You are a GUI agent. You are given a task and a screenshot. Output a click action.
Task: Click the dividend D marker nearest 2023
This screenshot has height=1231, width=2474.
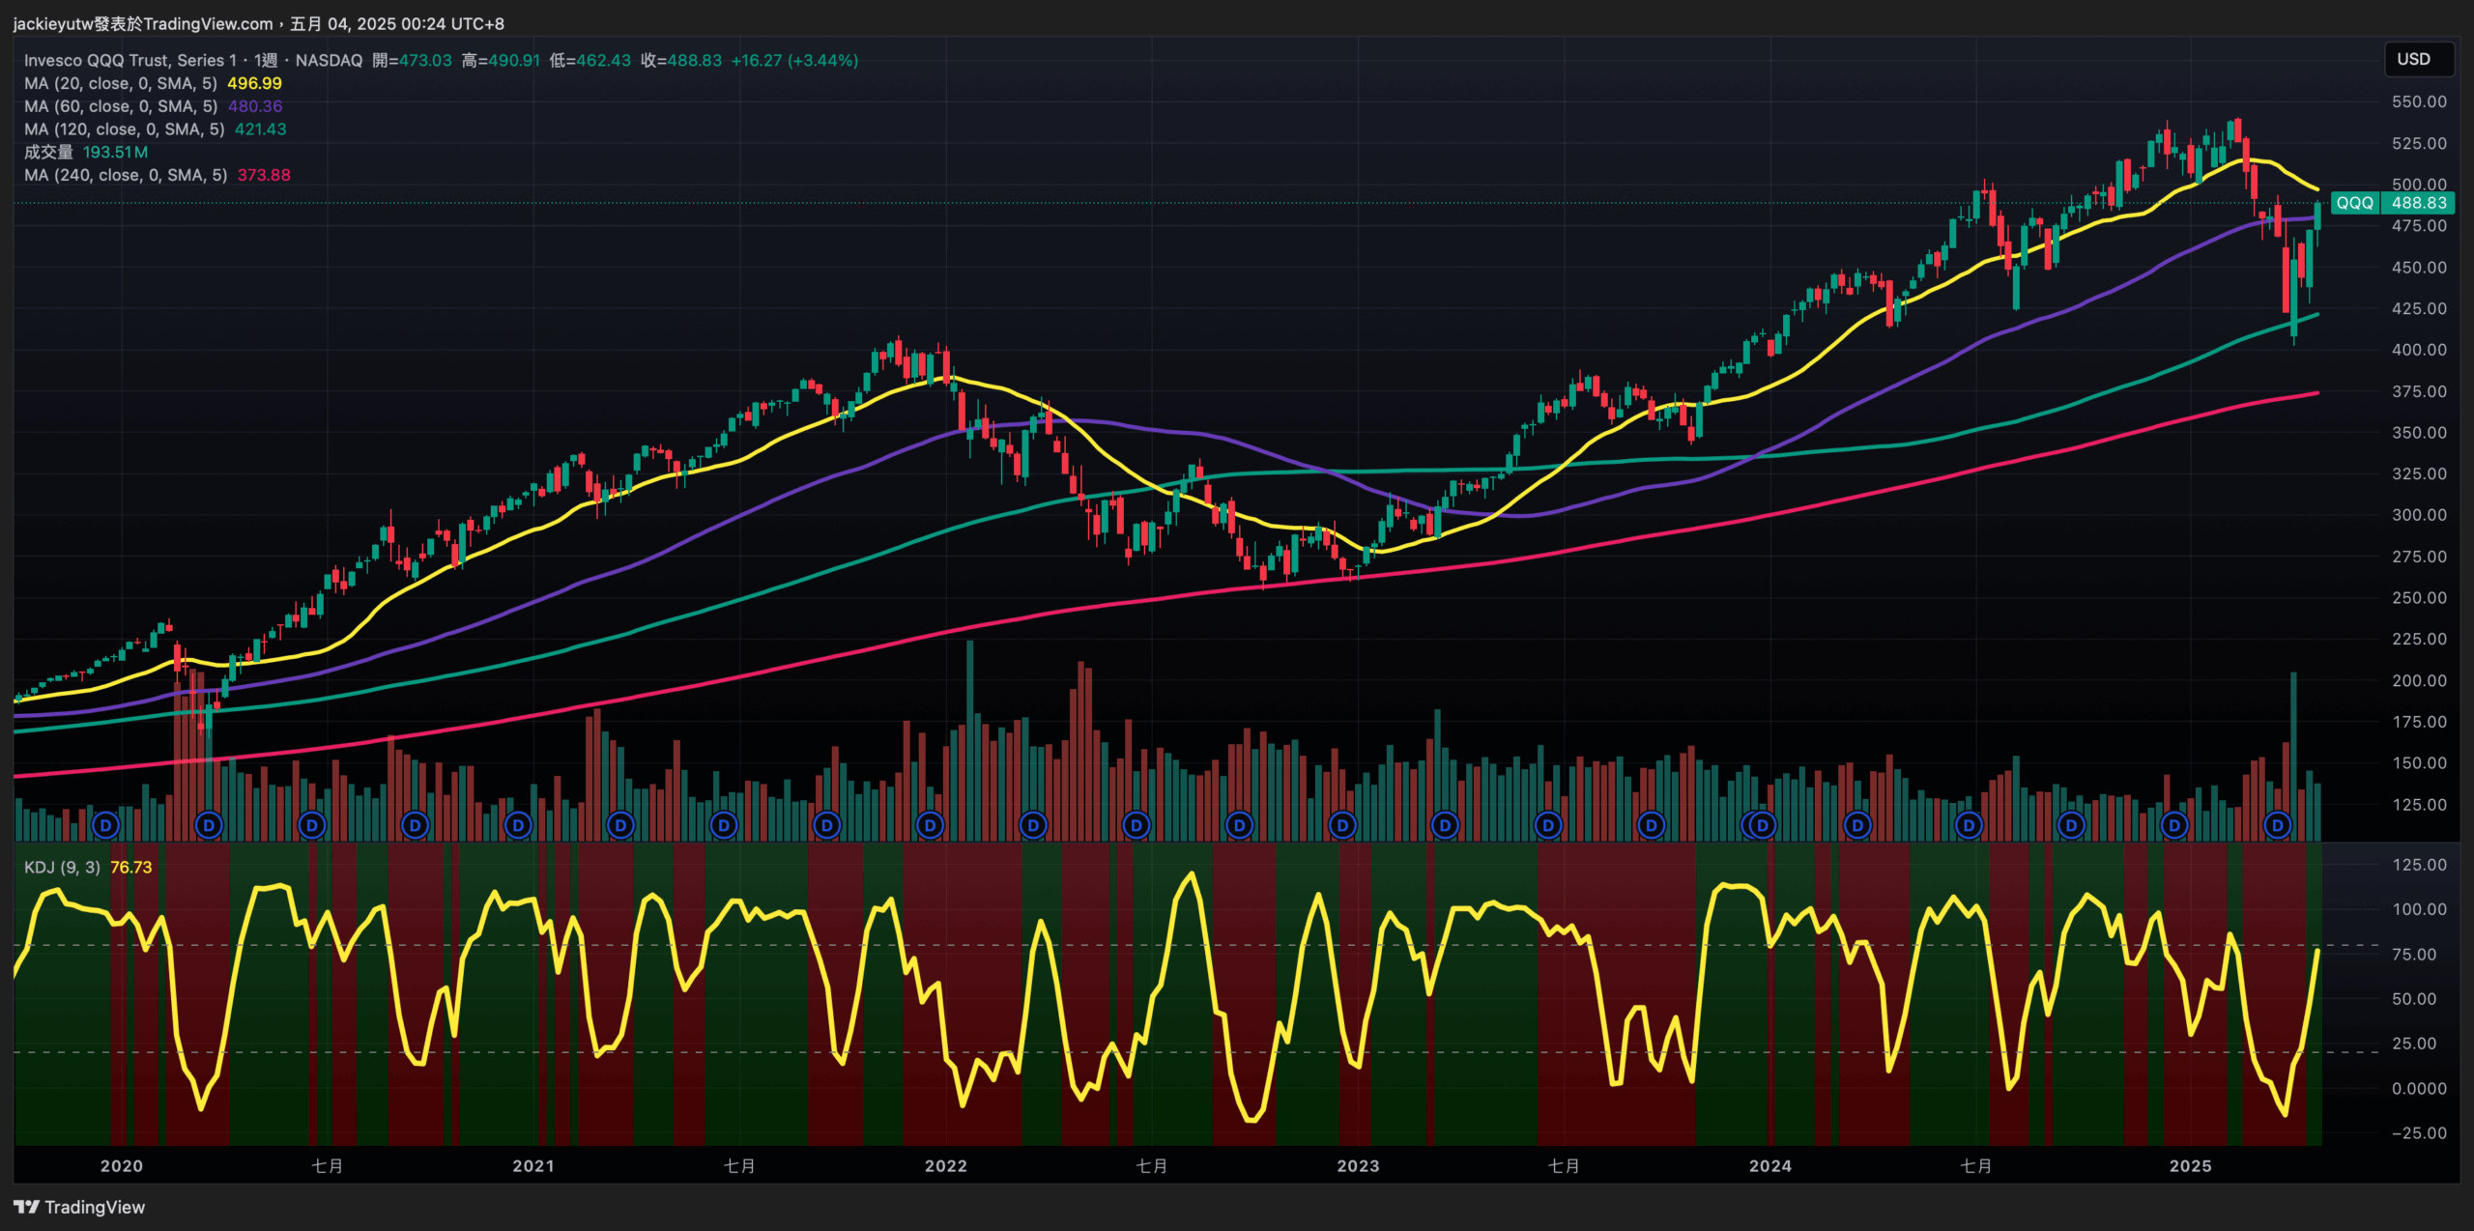pos(1341,825)
